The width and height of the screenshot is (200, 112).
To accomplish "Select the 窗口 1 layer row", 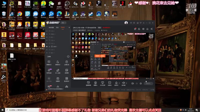I will pos(58,53).
